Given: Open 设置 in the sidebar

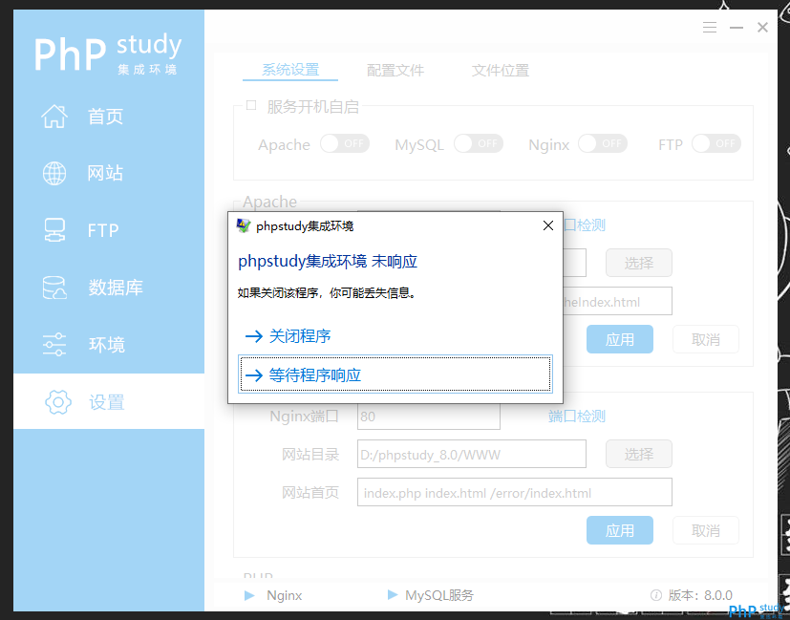Looking at the screenshot, I should 109,401.
